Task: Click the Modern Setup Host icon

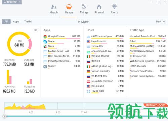Action: point(45,51)
